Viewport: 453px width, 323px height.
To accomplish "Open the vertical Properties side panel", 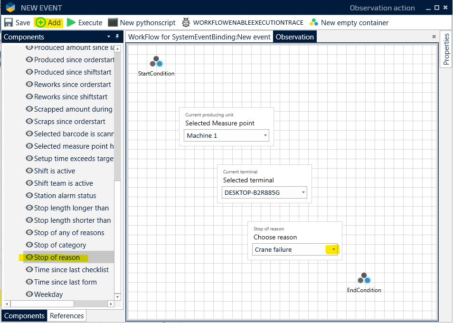I will [x=446, y=50].
